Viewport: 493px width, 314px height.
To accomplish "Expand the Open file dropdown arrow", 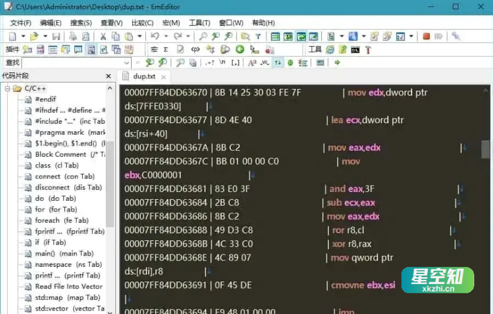I will click(x=45, y=37).
